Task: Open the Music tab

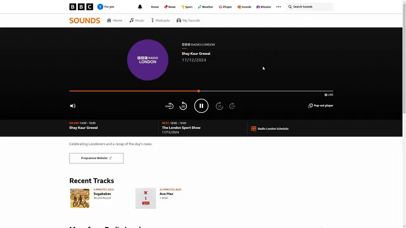Action: 137,20
